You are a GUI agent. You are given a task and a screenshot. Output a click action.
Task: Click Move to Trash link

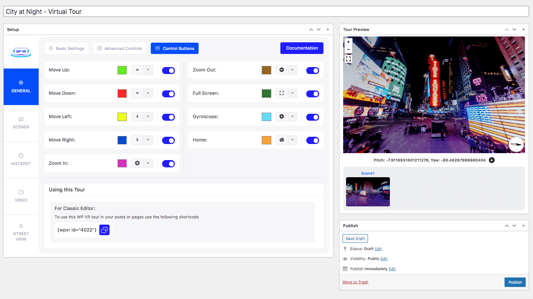(355, 282)
